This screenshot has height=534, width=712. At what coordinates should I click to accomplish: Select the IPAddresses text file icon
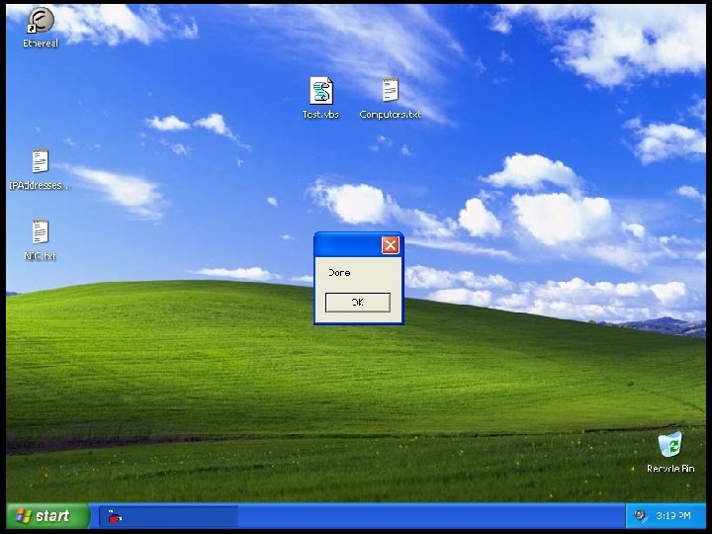click(40, 161)
